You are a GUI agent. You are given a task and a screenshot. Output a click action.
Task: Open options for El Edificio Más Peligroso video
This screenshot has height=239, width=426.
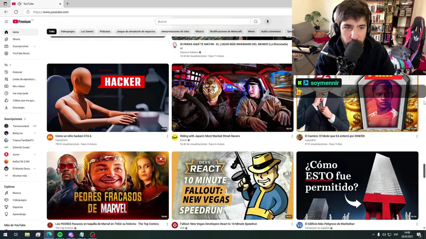click(x=417, y=224)
